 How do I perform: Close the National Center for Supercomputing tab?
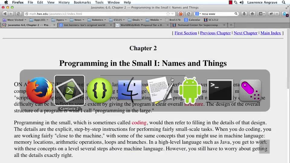[224, 25]
